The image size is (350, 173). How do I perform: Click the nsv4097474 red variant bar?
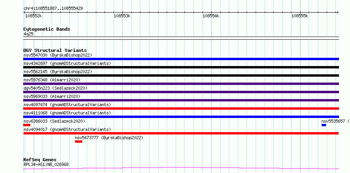181,109
